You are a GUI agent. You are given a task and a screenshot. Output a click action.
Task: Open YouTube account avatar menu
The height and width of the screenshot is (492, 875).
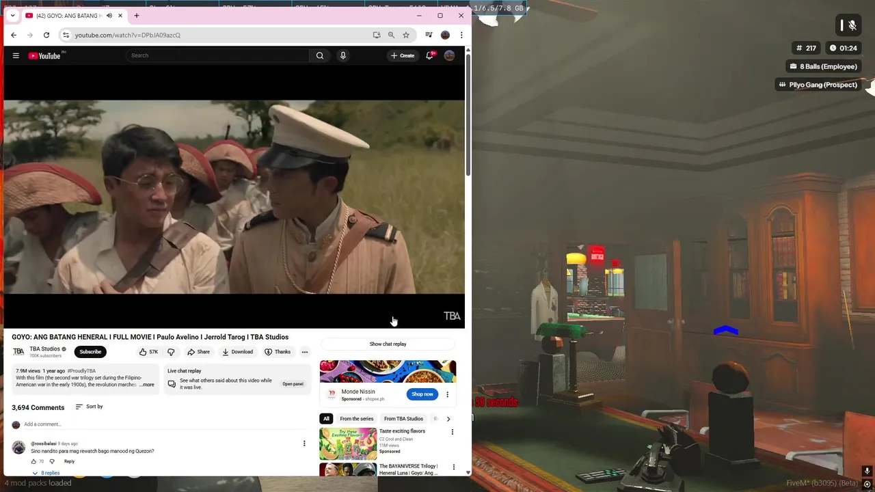[449, 55]
